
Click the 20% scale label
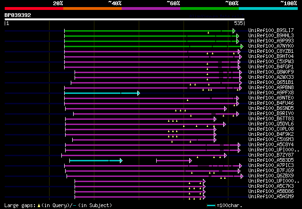(x=58, y=3)
